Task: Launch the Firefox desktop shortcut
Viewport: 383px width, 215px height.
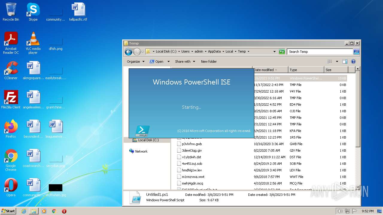Action: coord(11,129)
